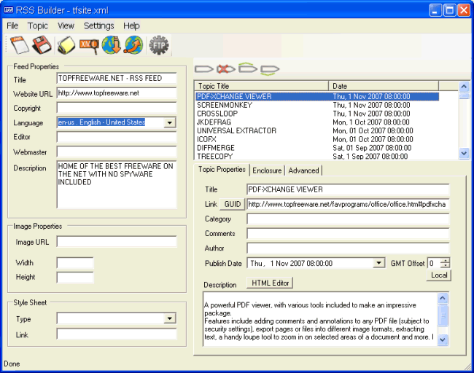The width and height of the screenshot is (474, 373).
Task: Click the add new topic arrow icon
Action: (x=204, y=69)
